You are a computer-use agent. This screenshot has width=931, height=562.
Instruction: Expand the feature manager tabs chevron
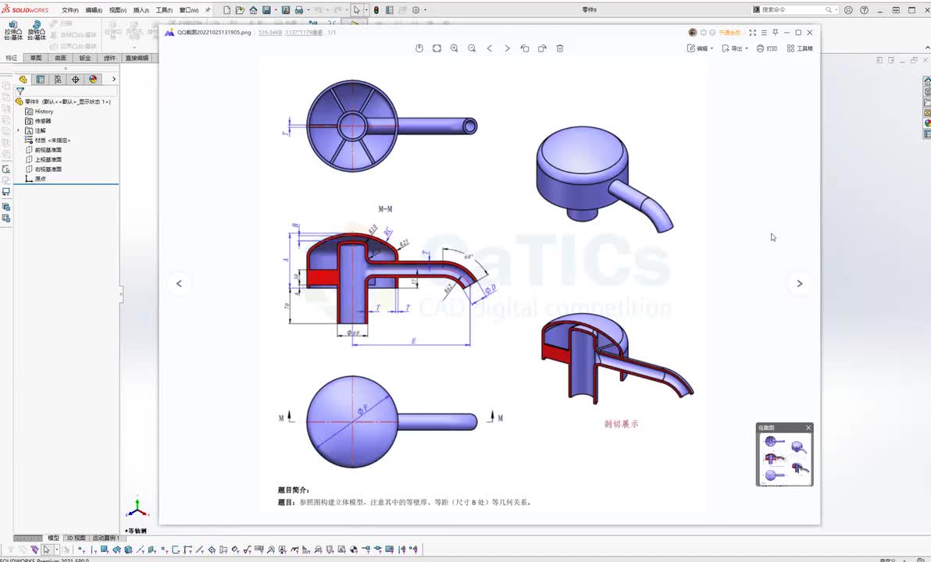[113, 79]
